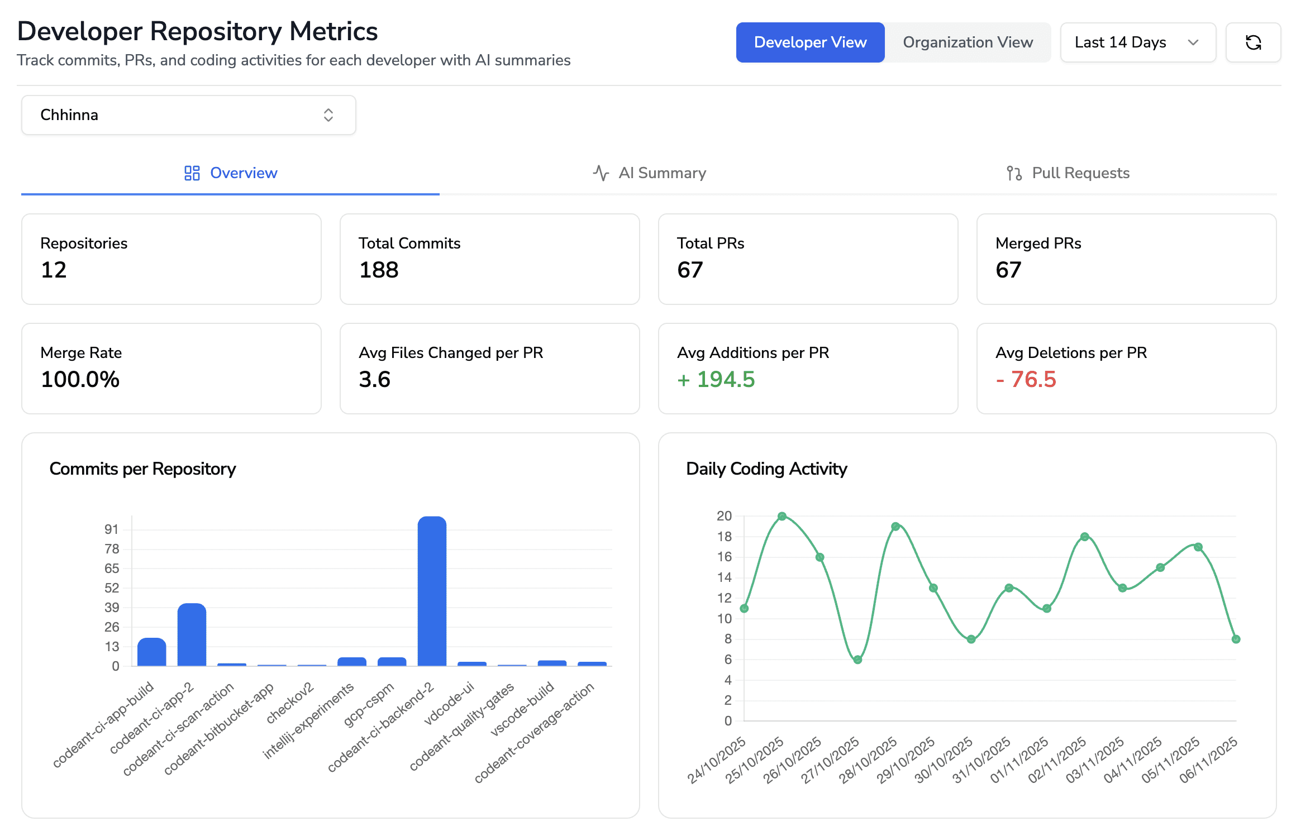Click the intellij-experiments bar

coord(352,662)
